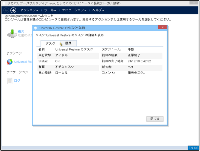Click the back navigation arrow icon
Screen dimensions: 200x151
click(x=6, y=10)
